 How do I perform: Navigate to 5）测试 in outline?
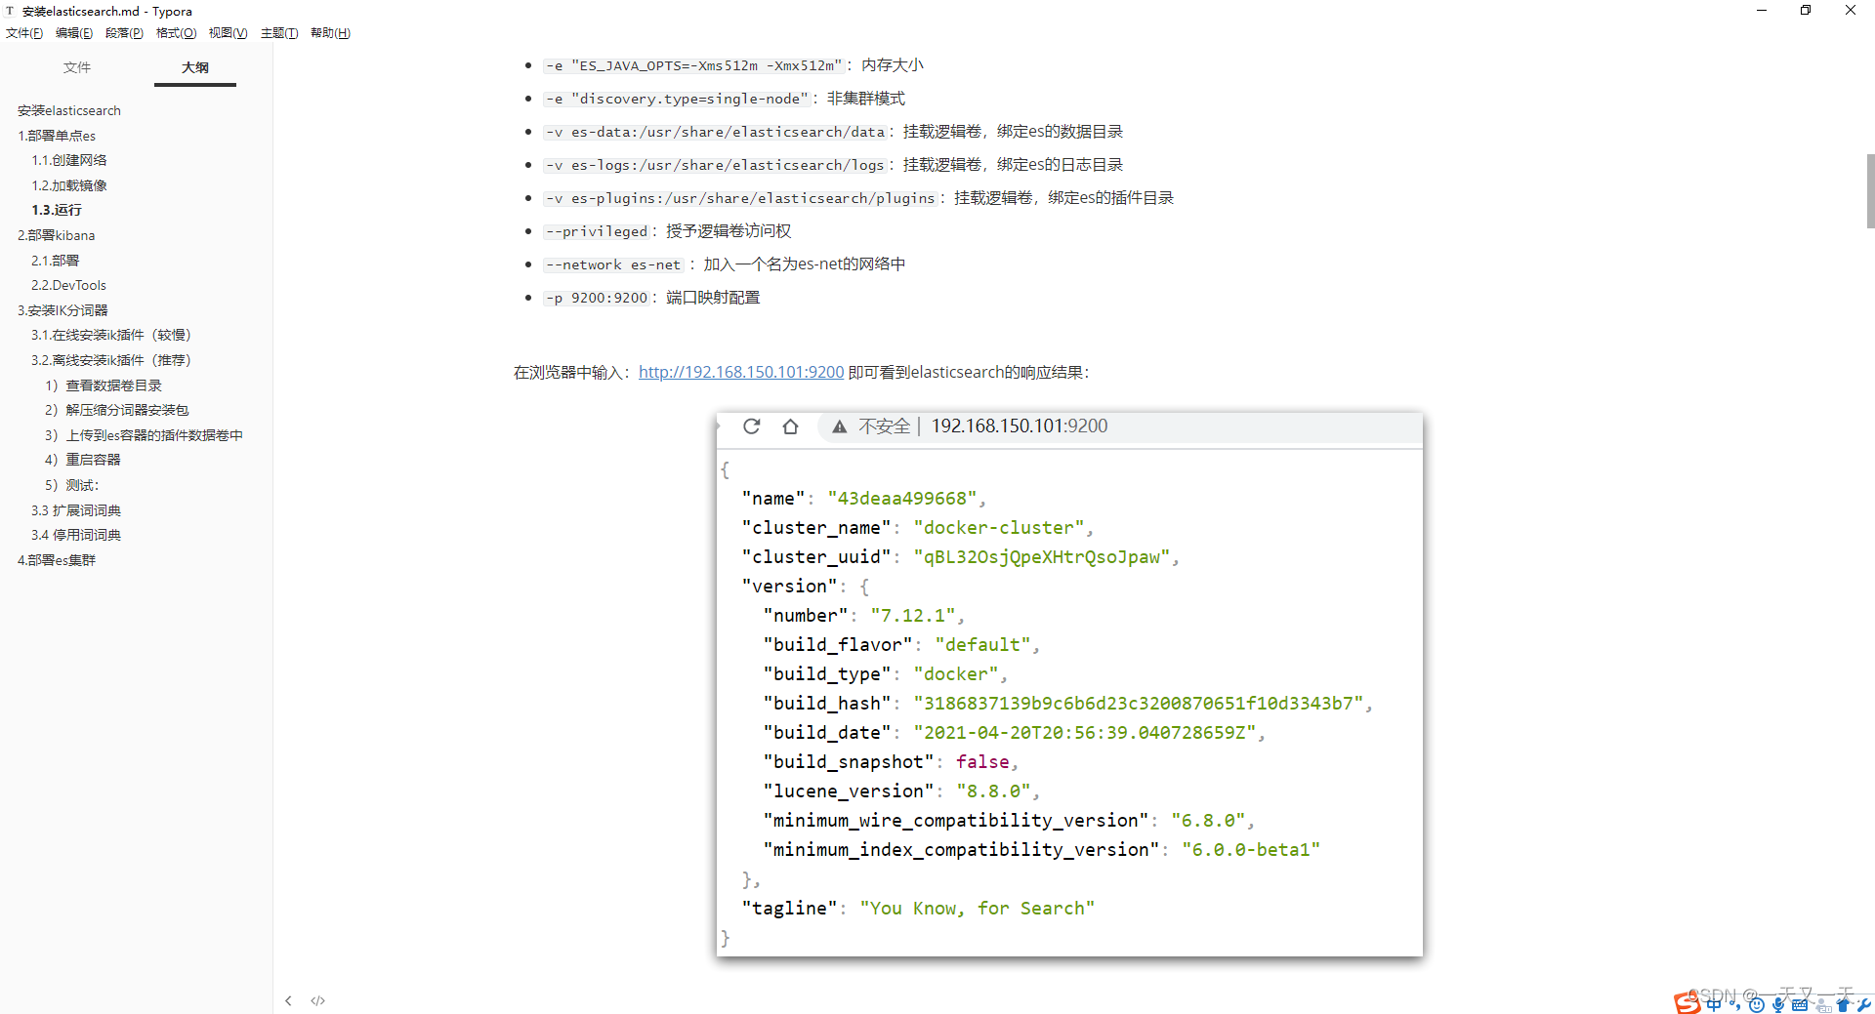coord(72,485)
